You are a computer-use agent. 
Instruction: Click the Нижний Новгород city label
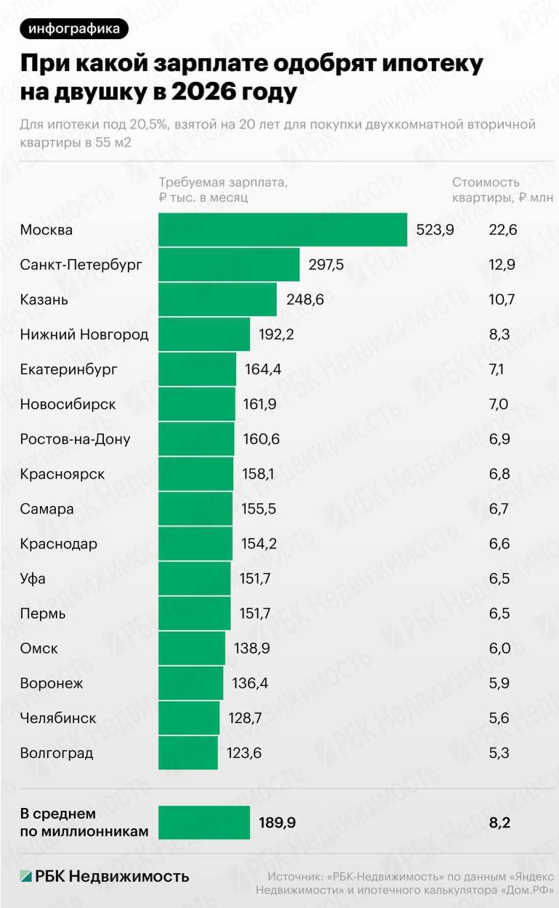(x=84, y=334)
